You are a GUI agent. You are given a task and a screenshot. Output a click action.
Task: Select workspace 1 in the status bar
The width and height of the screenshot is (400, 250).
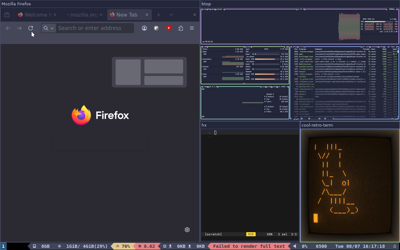point(3,246)
